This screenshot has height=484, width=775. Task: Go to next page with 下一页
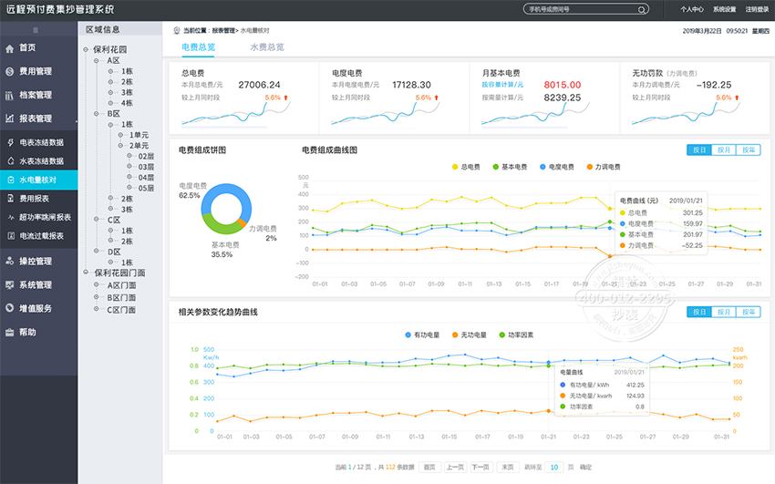pyautogui.click(x=480, y=467)
